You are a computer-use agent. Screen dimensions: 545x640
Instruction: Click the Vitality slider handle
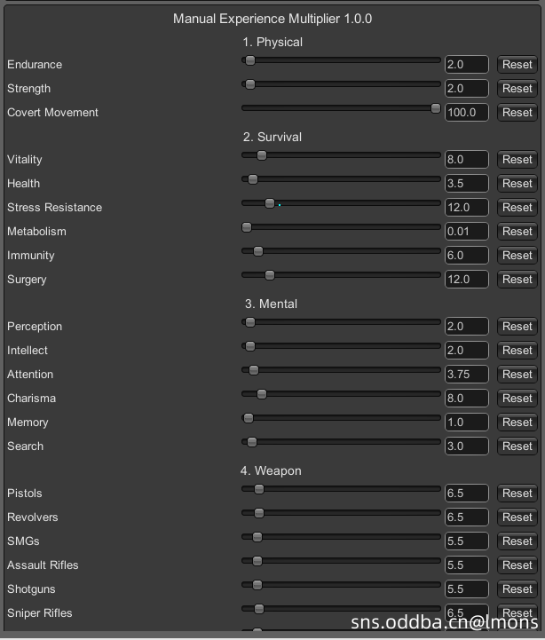pos(261,155)
